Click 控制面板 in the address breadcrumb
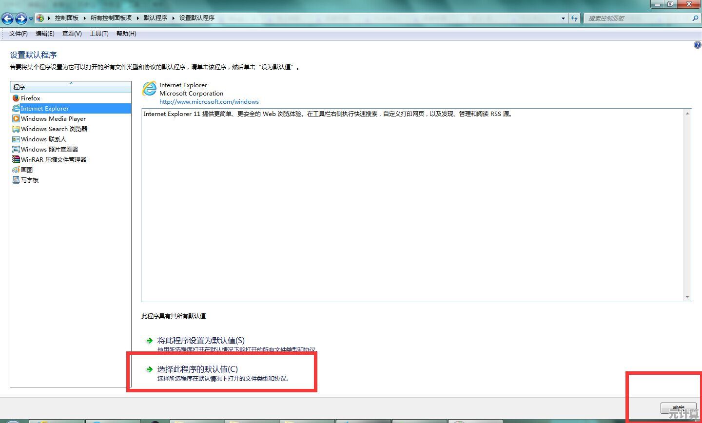 pyautogui.click(x=66, y=18)
